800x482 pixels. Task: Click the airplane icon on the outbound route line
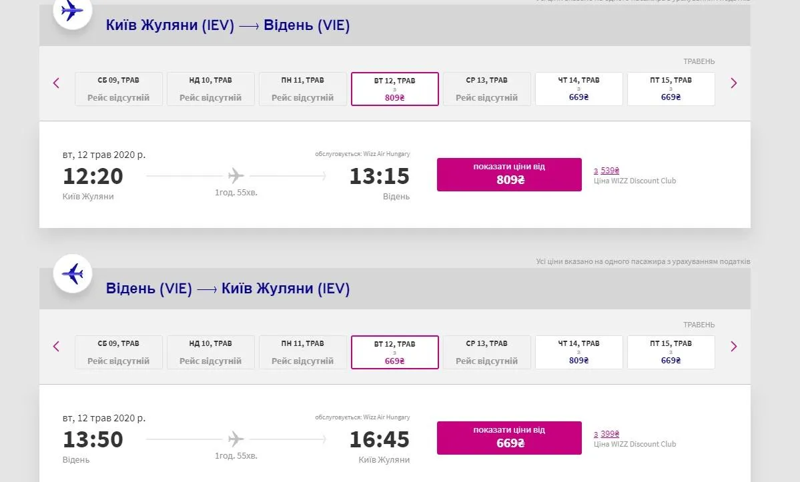[235, 175]
